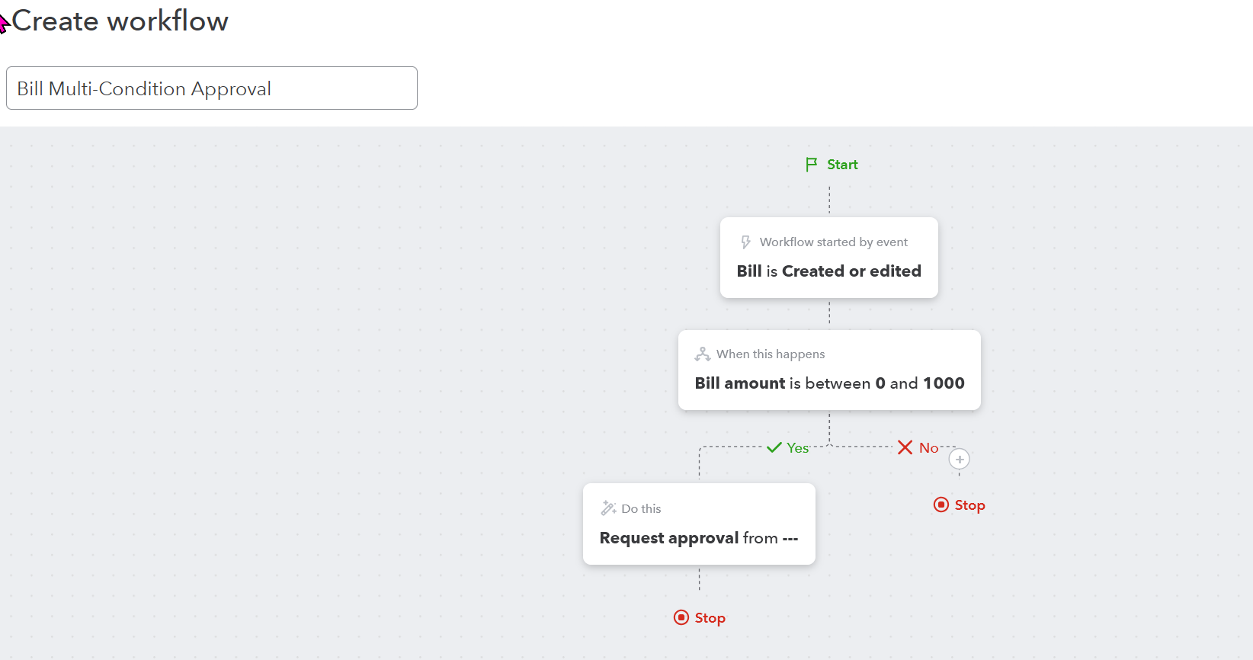Click the red No cross icon
The height and width of the screenshot is (660, 1253).
coord(905,447)
